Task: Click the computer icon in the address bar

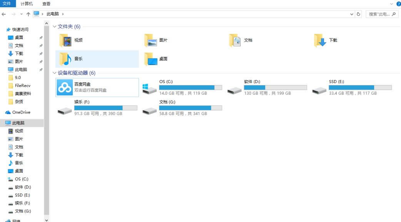Action: click(37, 13)
